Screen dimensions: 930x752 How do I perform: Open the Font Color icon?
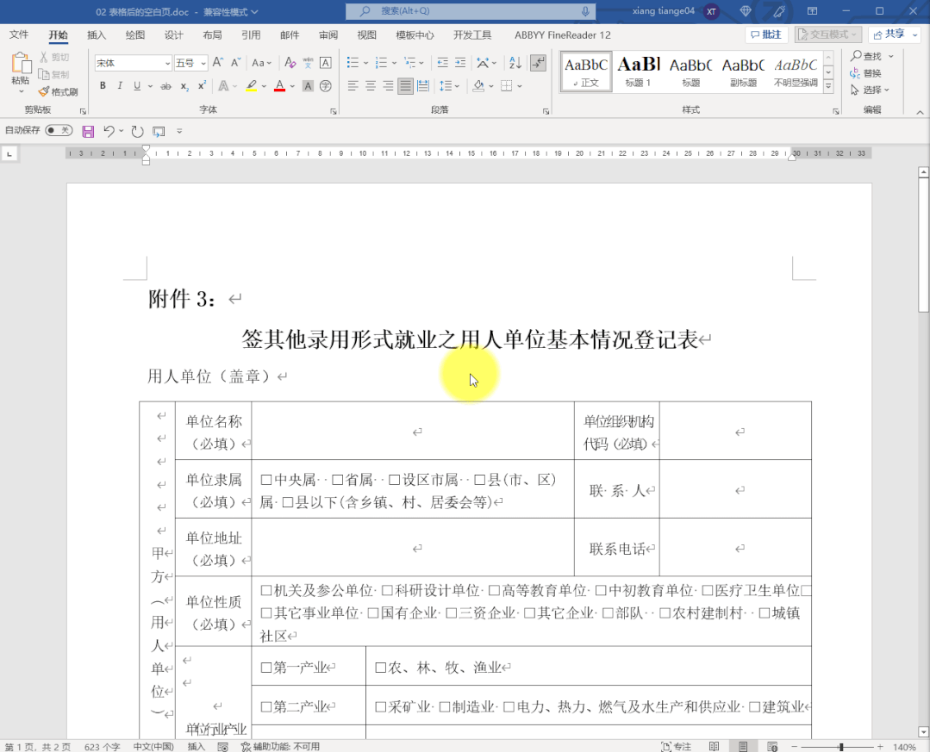tap(278, 86)
